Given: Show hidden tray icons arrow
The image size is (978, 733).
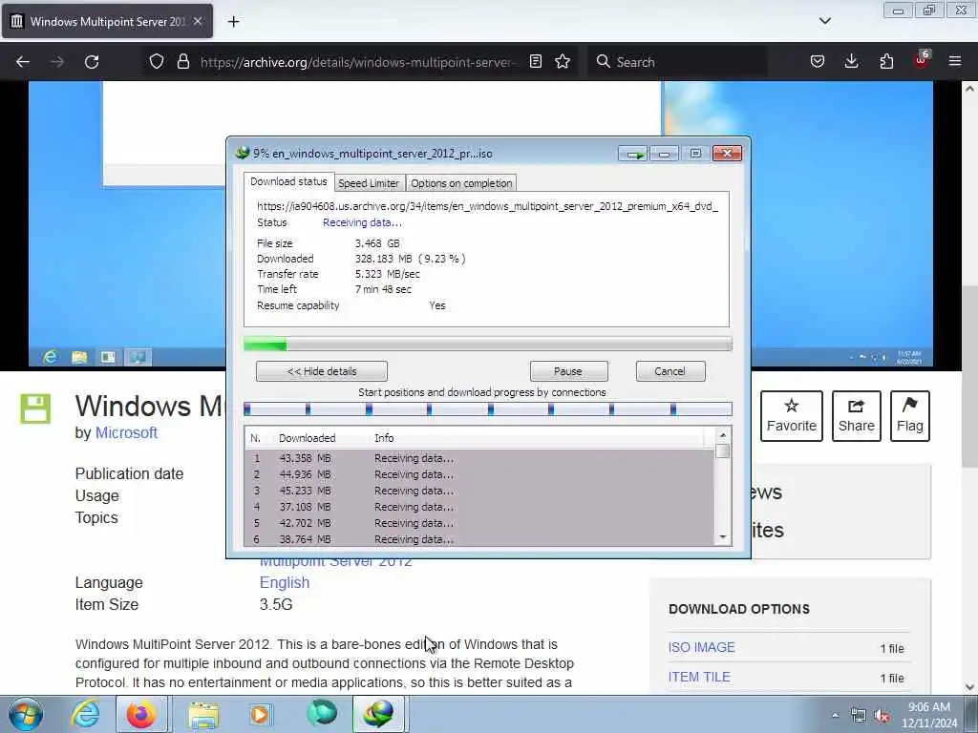Looking at the screenshot, I should 835,715.
